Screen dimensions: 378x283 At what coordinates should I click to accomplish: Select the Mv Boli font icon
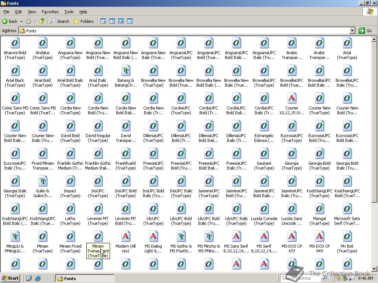pyautogui.click(x=347, y=237)
